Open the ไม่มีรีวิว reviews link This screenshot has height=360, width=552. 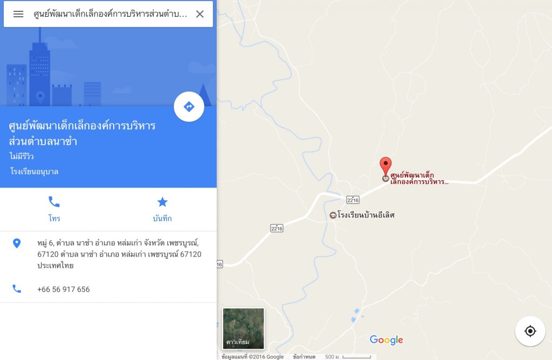point(22,156)
